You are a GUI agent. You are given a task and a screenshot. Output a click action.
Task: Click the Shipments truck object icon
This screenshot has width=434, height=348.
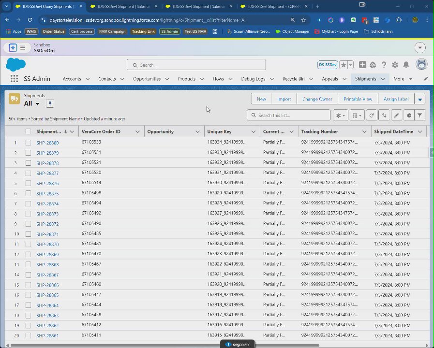click(x=14, y=99)
